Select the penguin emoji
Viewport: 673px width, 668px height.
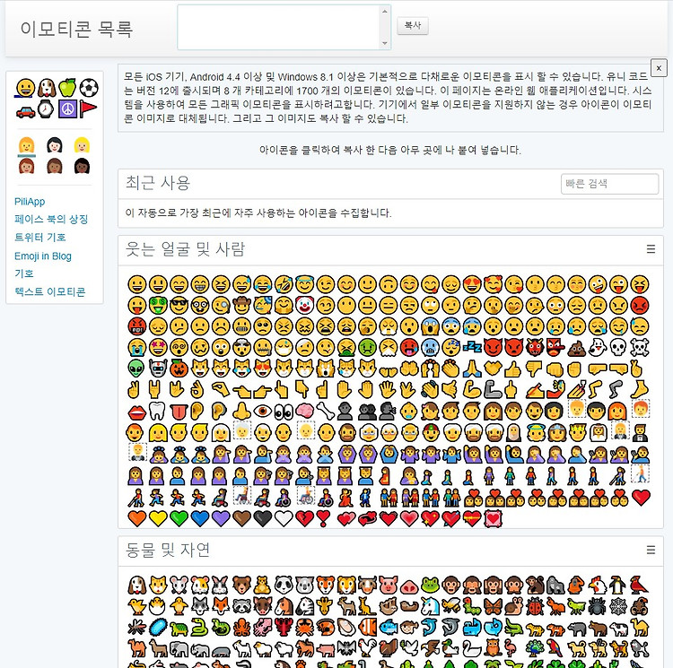pos(618,585)
